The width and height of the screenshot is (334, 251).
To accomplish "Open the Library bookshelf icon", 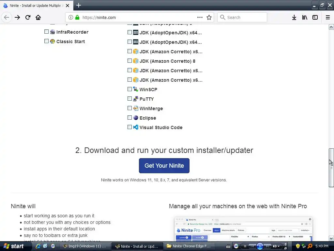I will tap(305, 17).
